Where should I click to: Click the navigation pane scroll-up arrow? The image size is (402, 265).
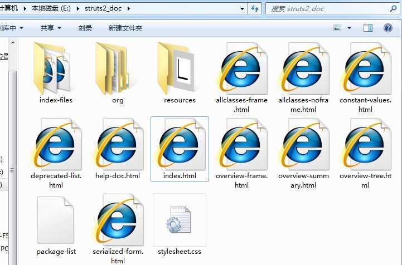click(13, 42)
